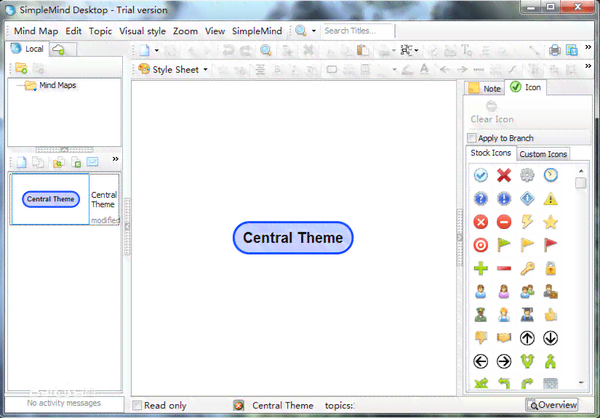Click the print toolbar icon
600x418 pixels.
point(554,50)
